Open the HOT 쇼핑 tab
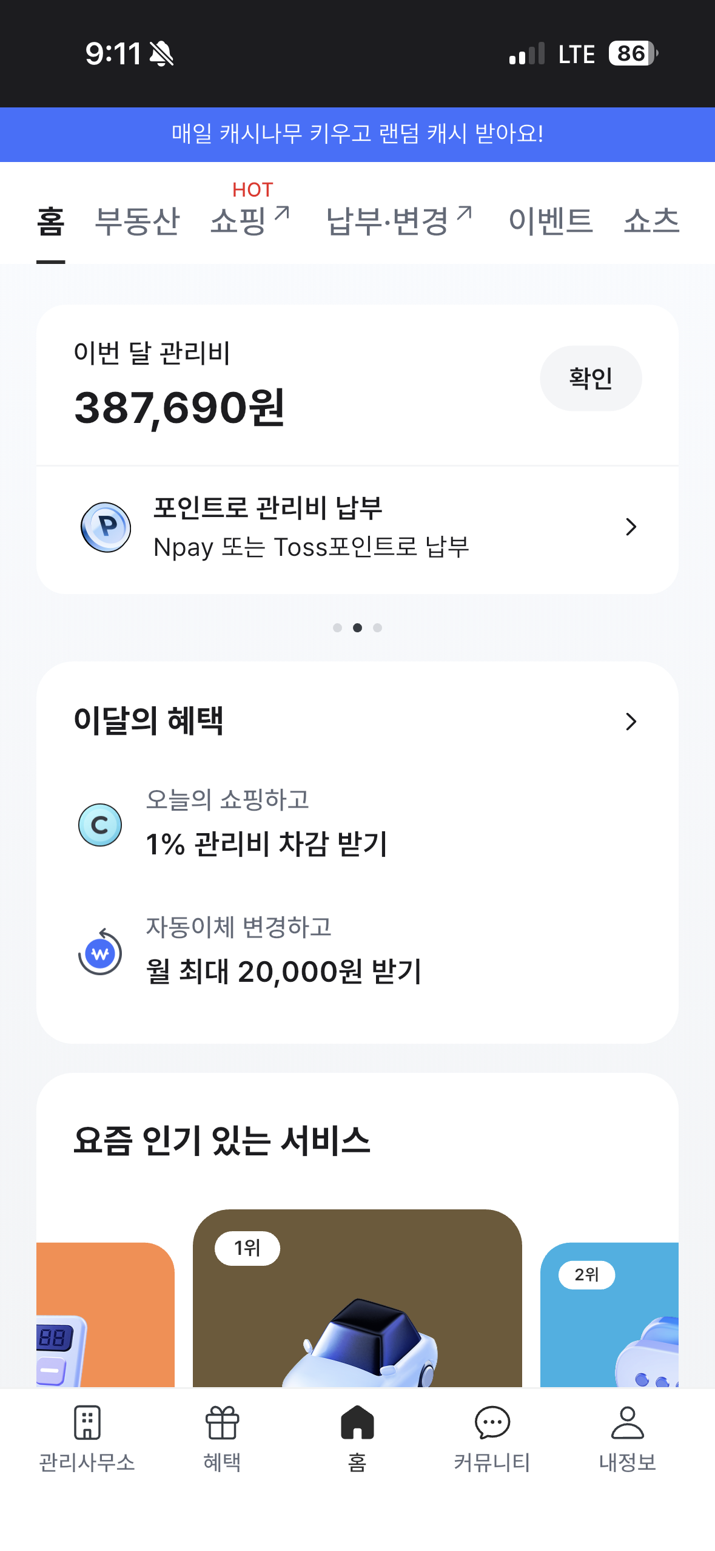 [249, 220]
